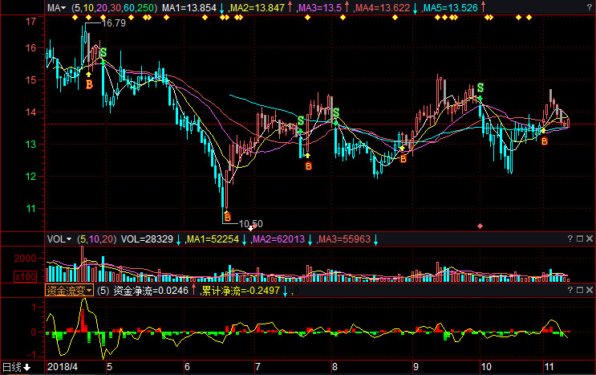Click the S sell marker at month 10
Viewport: 596px width, 375px height.
point(480,88)
